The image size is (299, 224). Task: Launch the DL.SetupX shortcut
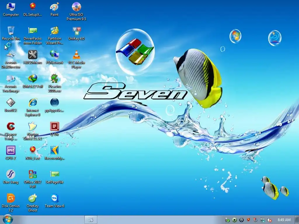[33, 10]
